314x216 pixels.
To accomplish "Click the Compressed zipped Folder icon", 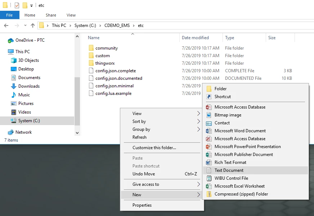I will coord(209,194).
